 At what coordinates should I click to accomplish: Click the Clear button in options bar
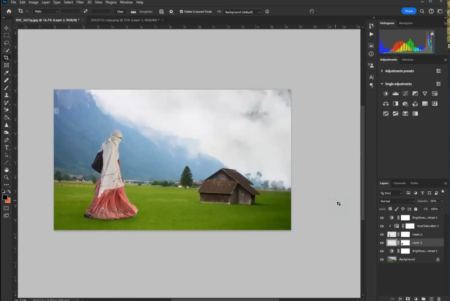click(120, 12)
